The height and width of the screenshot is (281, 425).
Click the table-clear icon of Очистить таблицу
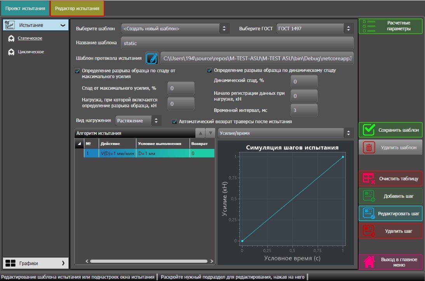pyautogui.click(x=369, y=178)
